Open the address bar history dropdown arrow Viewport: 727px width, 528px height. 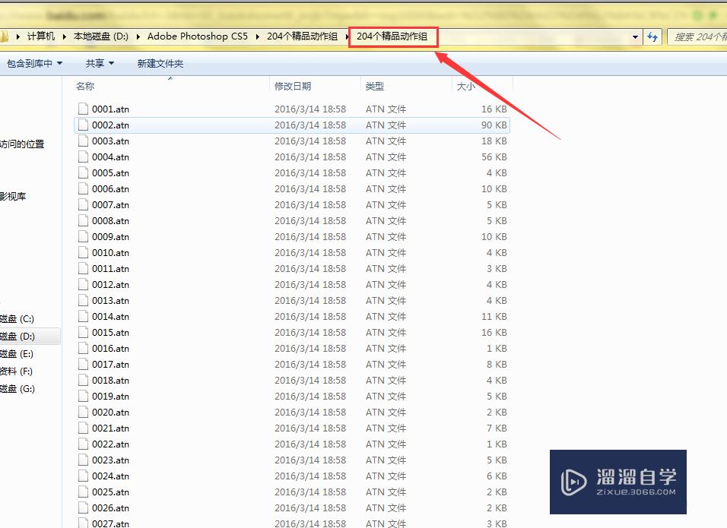pos(635,36)
